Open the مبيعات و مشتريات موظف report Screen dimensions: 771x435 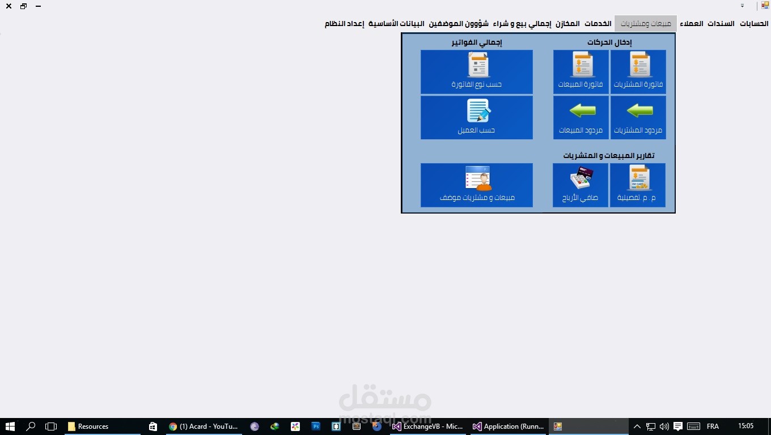pyautogui.click(x=476, y=185)
